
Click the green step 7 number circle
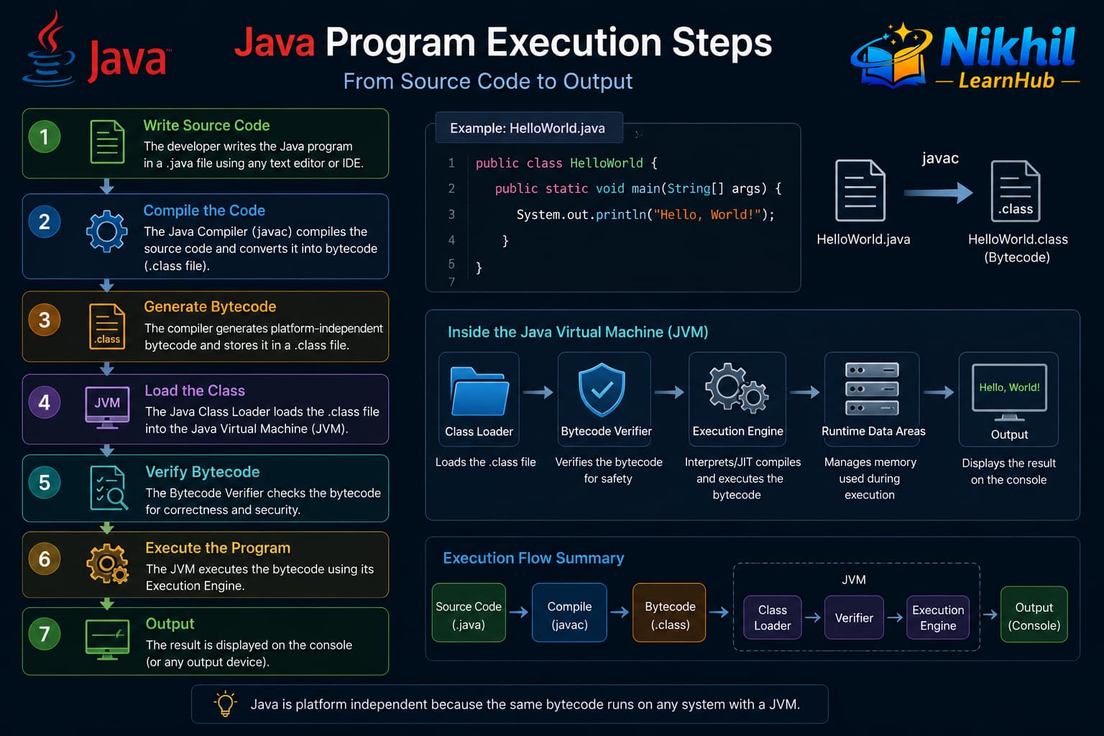tap(45, 634)
